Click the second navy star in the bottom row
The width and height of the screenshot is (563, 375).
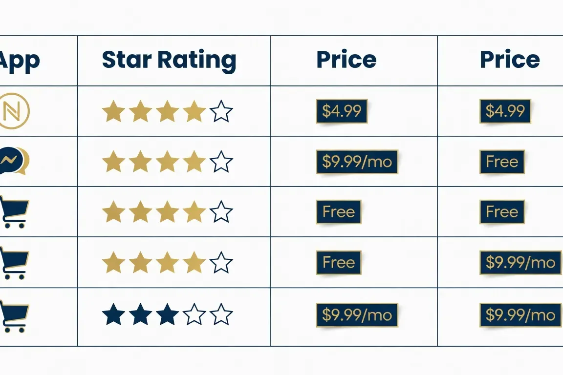(140, 314)
